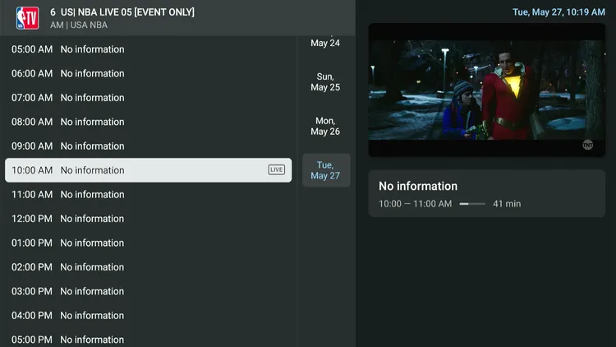Select the 01:00 PM No information program
Image resolution: width=616 pixels, height=347 pixels.
[148, 243]
